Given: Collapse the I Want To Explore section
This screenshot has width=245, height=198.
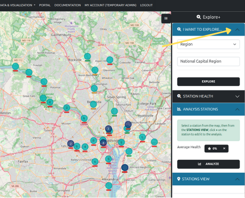Looking at the screenshot, I should coord(237,29).
